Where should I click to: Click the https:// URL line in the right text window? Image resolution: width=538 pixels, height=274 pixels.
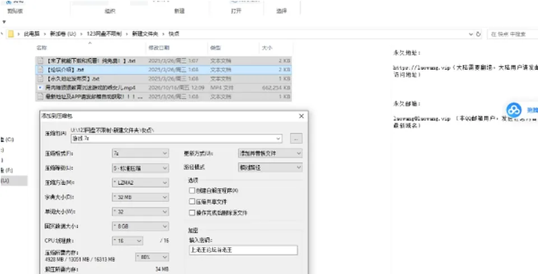point(466,68)
